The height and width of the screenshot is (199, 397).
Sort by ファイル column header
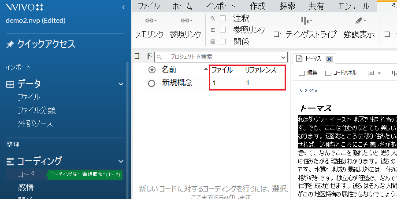coord(222,70)
